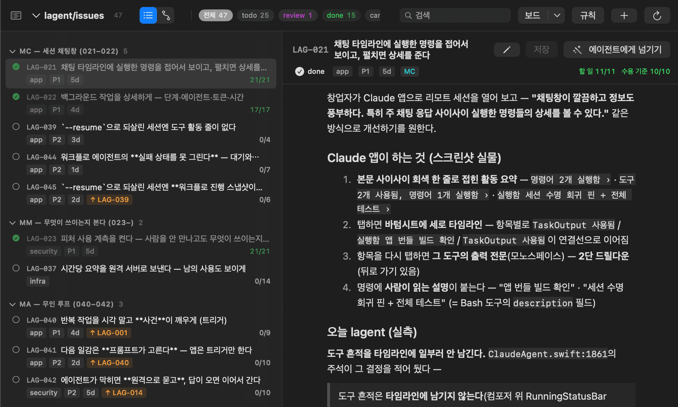Image resolution: width=678 pixels, height=407 pixels.
Task: Click the 47 issue count next to repository name
Action: point(118,15)
